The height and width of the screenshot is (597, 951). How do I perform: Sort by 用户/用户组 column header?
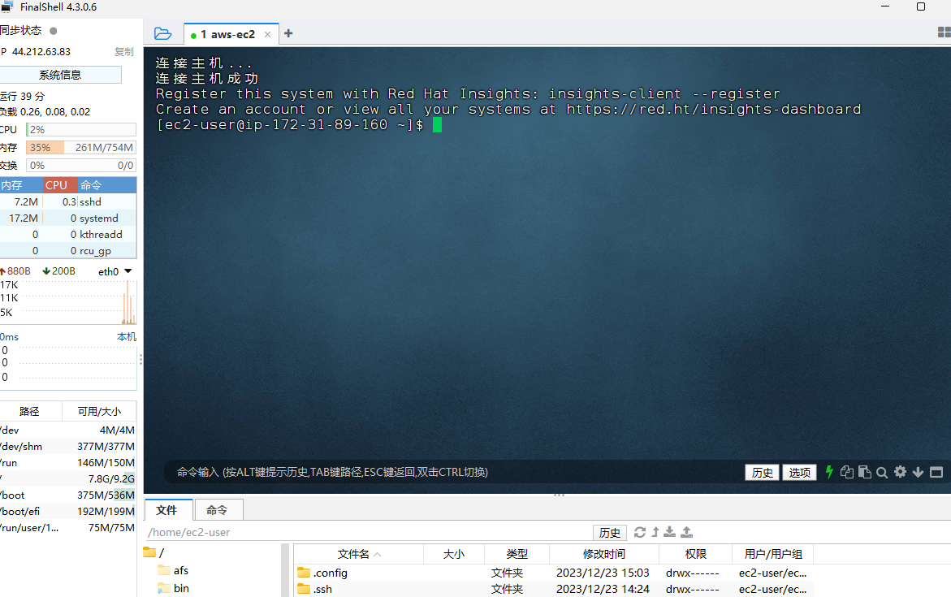(772, 554)
